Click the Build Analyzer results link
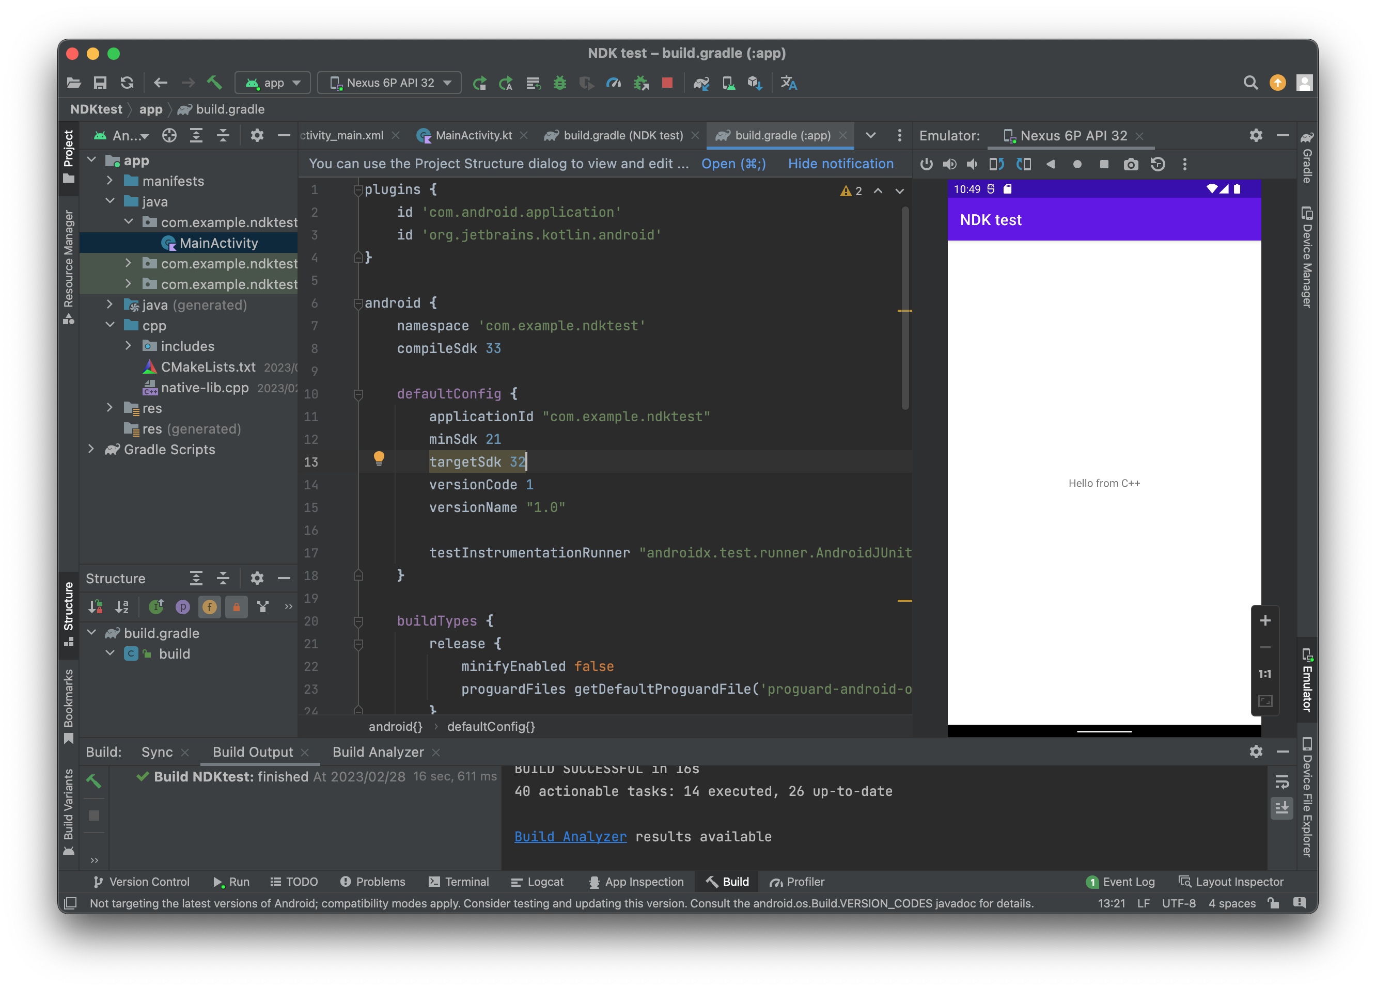Screen dimensions: 1376x990 click(570, 837)
